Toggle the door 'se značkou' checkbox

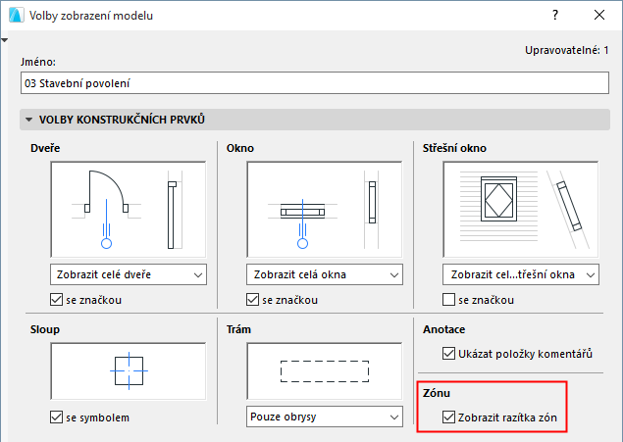point(57,299)
